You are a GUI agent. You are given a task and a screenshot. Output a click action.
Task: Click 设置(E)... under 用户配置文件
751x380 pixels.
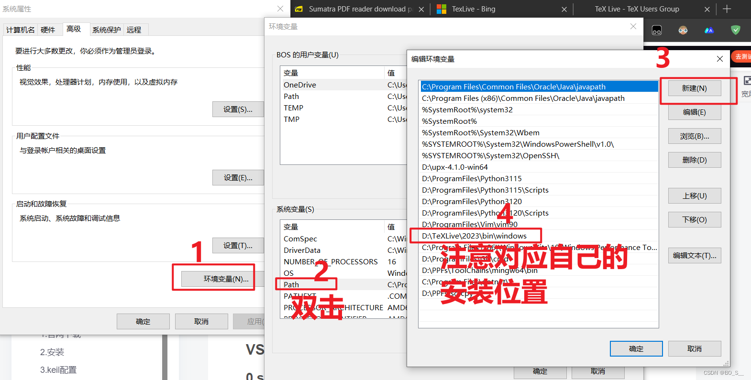pyautogui.click(x=238, y=178)
